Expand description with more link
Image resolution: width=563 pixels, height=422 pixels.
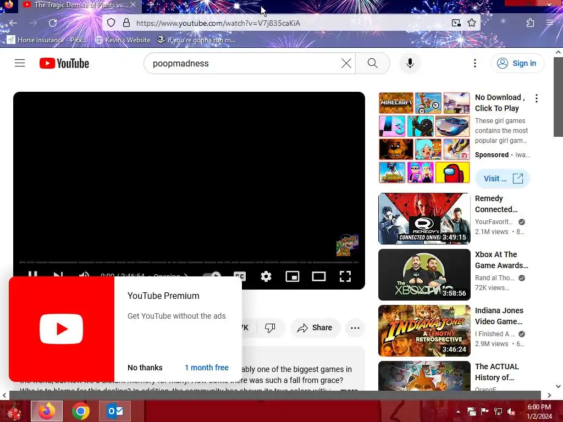point(349,390)
